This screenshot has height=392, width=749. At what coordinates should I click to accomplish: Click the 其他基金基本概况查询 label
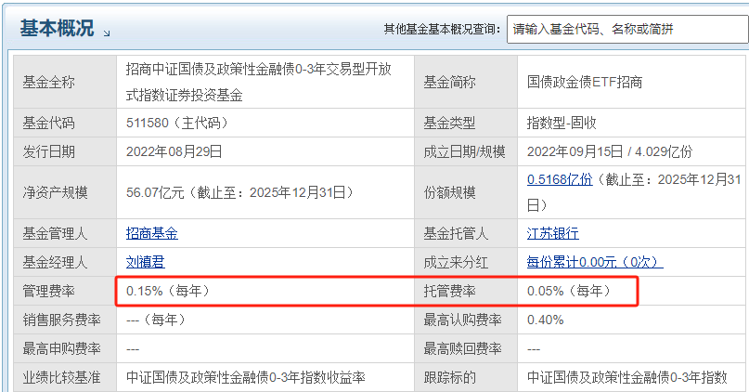click(x=442, y=30)
